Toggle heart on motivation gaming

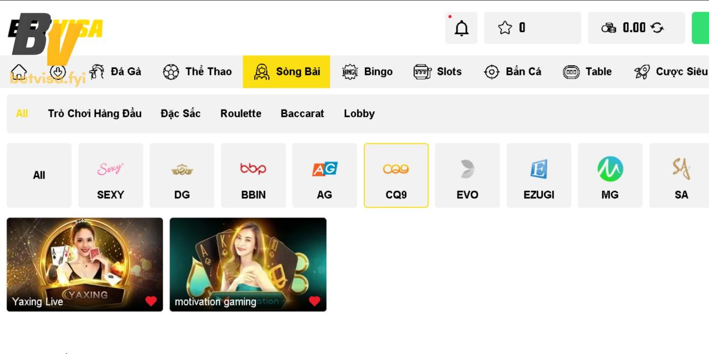click(314, 301)
